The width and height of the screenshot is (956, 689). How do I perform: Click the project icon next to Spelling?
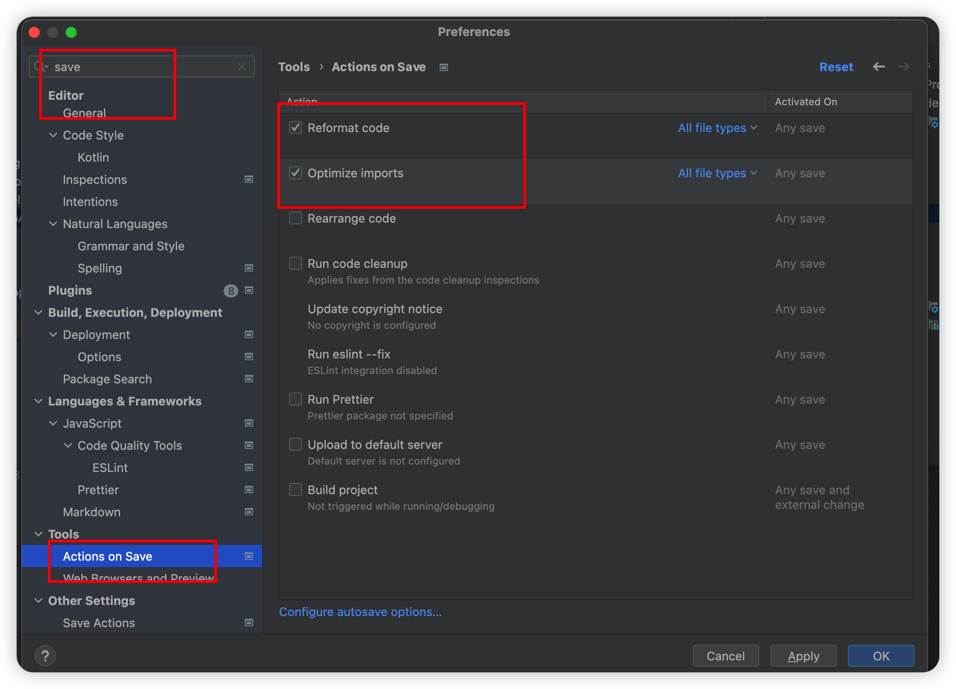click(249, 268)
